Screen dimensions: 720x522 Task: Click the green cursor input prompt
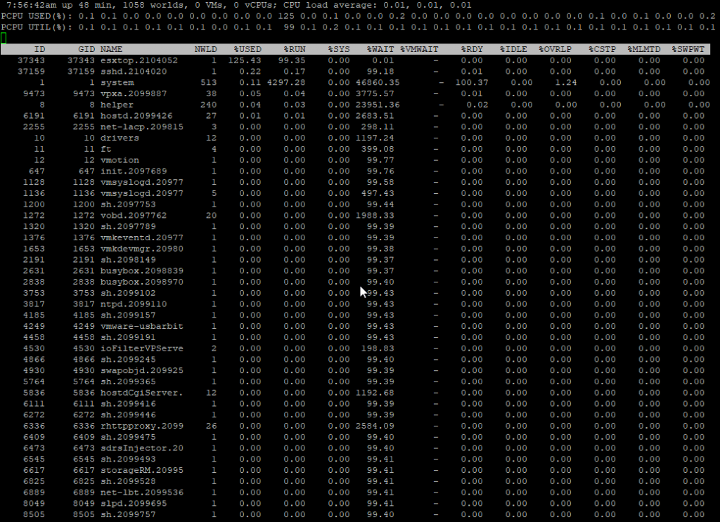pyautogui.click(x=4, y=38)
